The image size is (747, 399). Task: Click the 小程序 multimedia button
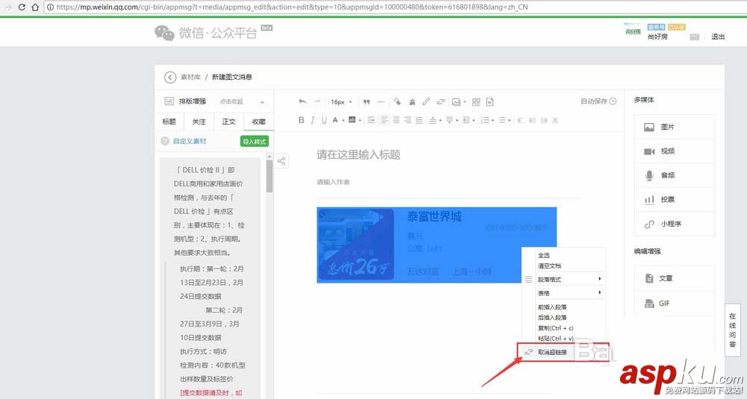point(674,224)
